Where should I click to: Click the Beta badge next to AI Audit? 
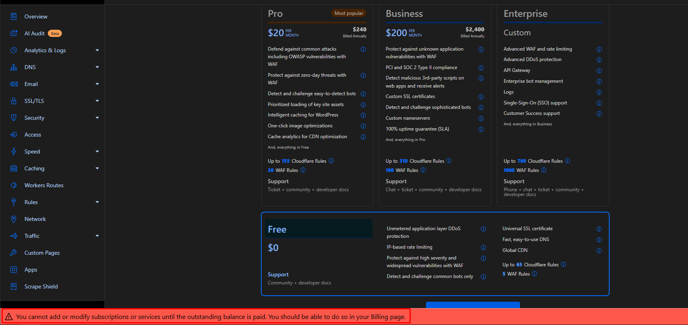tap(55, 33)
